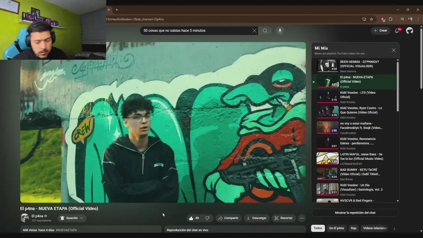Select the Rap filter chip
This screenshot has height=238, width=423.
tap(354, 228)
